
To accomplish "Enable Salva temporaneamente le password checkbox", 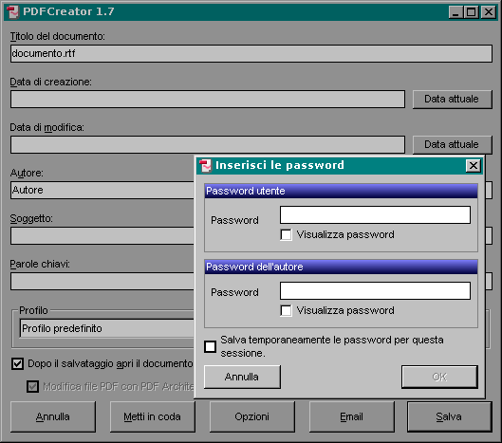I will pos(211,346).
